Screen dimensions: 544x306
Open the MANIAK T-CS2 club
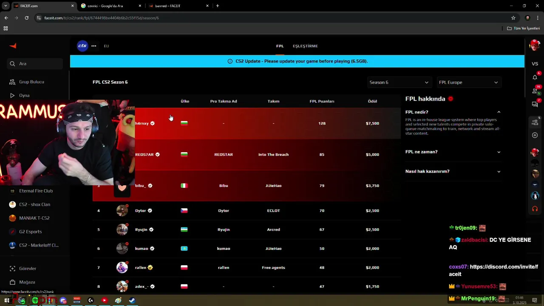pos(35,218)
